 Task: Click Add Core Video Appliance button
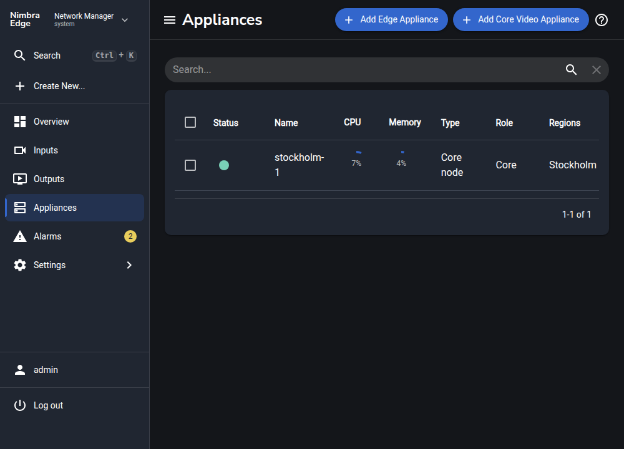pyautogui.click(x=520, y=19)
